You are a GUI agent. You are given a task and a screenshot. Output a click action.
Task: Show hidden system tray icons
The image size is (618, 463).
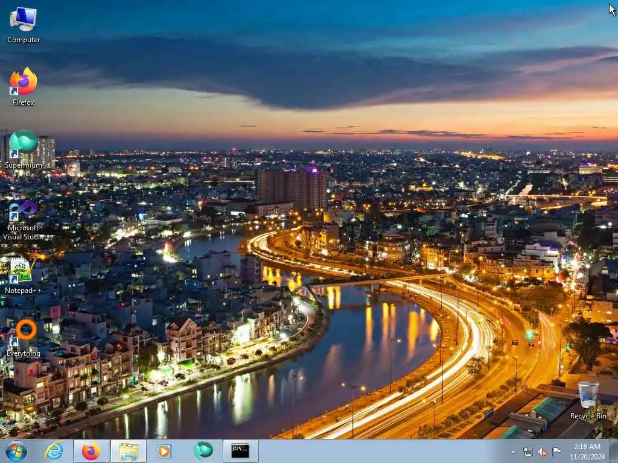[x=513, y=452]
